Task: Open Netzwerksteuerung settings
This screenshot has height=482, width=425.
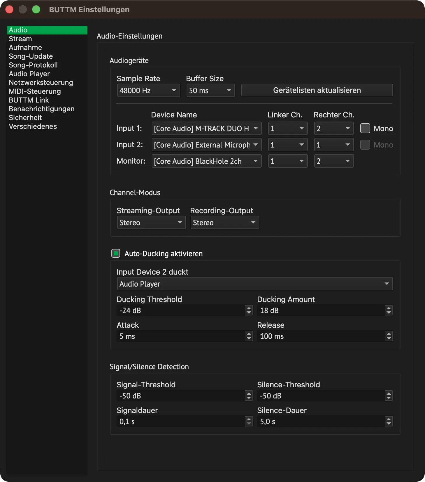Action: tap(47, 83)
